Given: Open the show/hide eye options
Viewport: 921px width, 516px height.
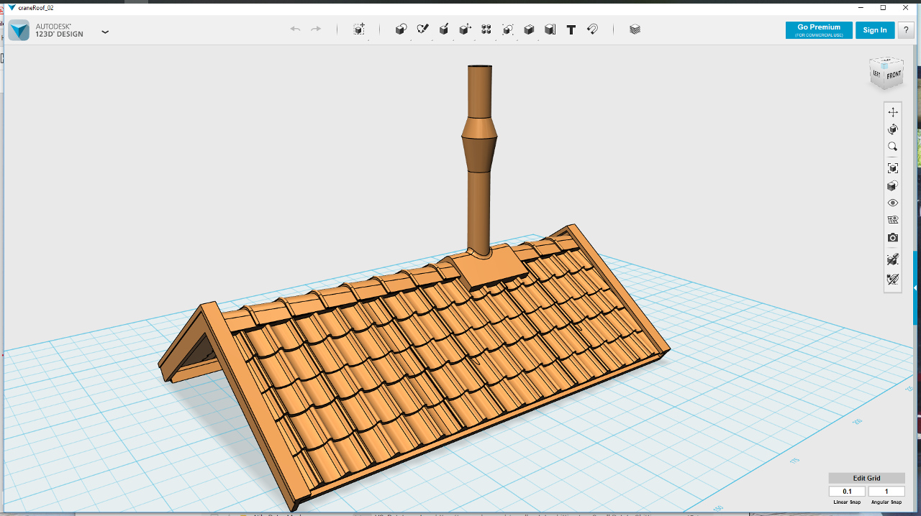Looking at the screenshot, I should (x=893, y=203).
